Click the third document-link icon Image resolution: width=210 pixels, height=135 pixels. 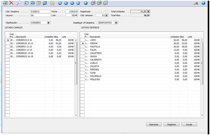click(105, 3)
